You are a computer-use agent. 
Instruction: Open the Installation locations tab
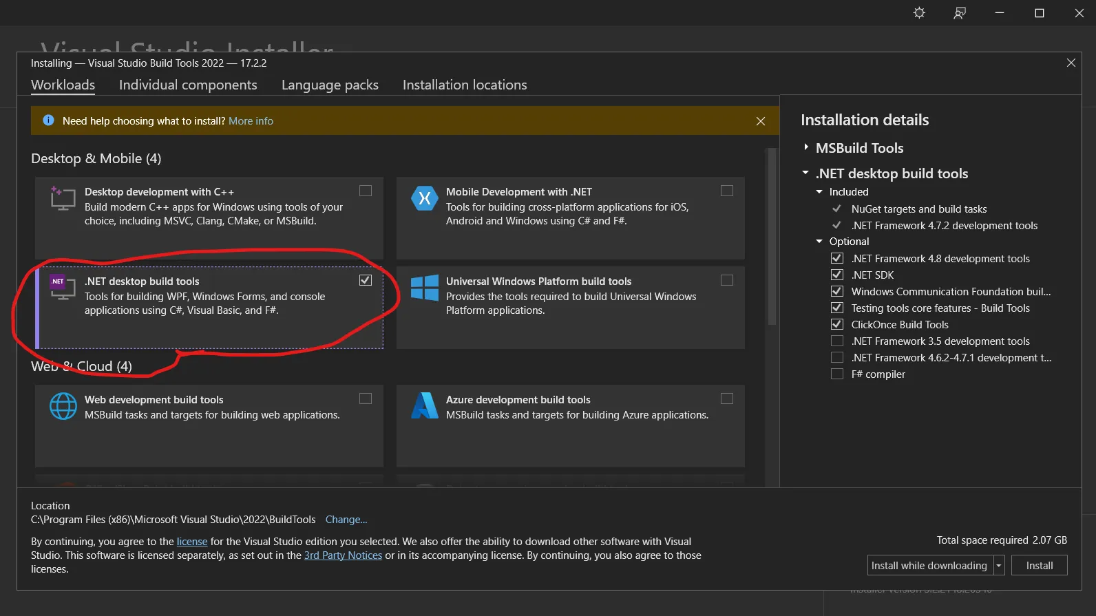click(465, 85)
